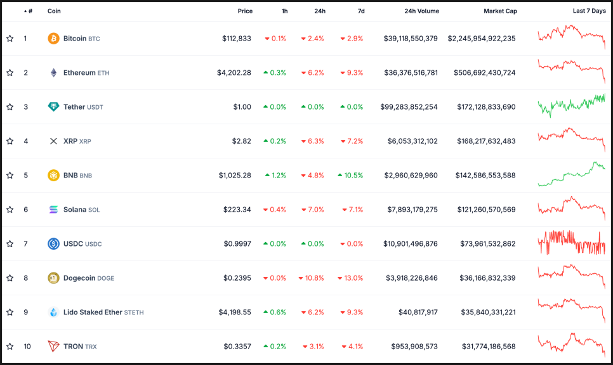613x365 pixels.
Task: Click XRP market cap $168,217,632,483
Action: point(486,141)
